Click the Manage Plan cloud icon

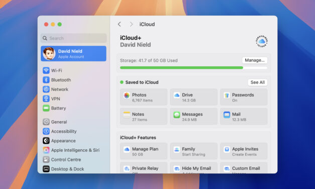pos(127,149)
